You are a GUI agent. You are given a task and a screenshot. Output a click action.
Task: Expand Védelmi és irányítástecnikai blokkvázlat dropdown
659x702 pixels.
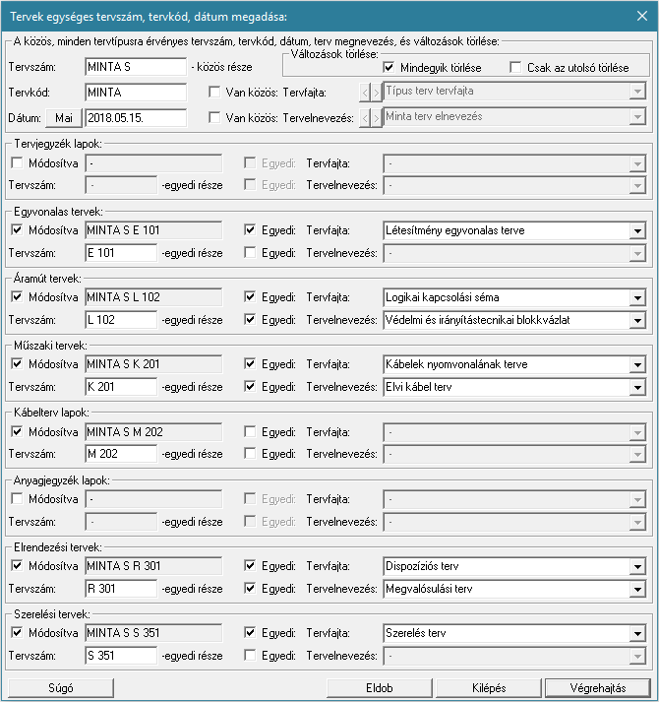coord(637,321)
